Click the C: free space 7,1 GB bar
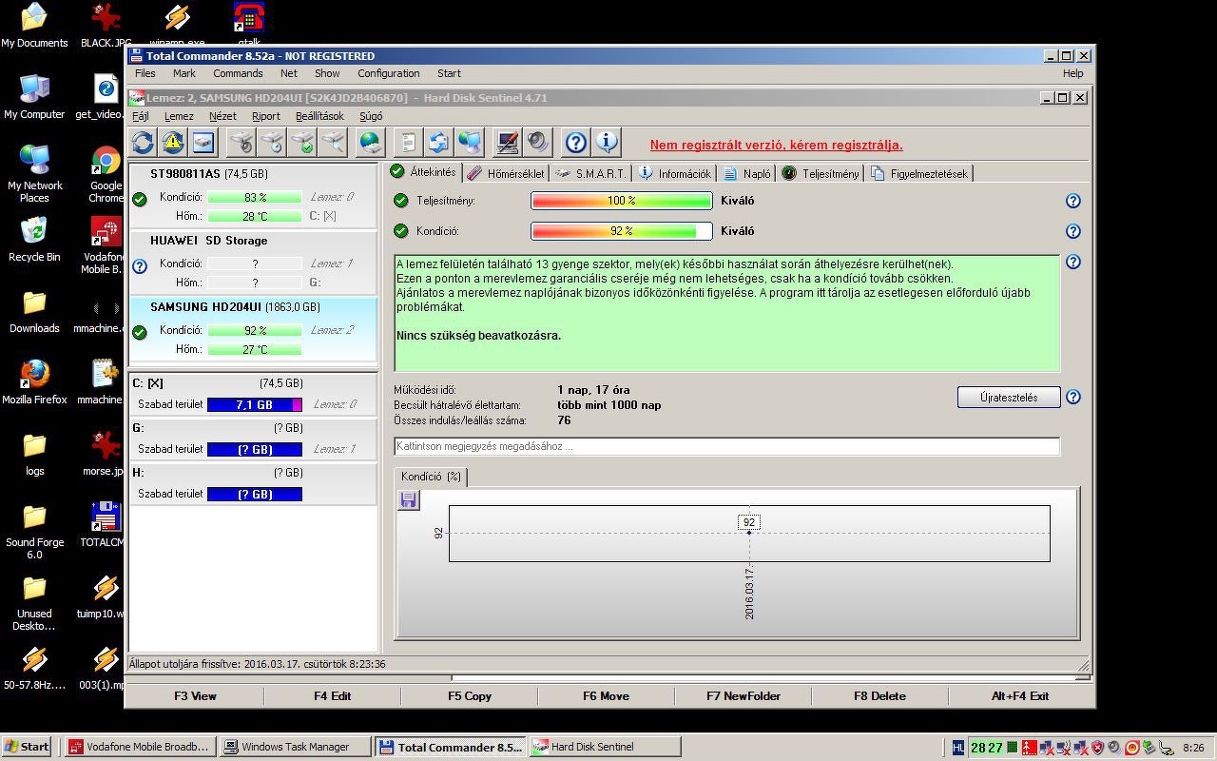 254,404
